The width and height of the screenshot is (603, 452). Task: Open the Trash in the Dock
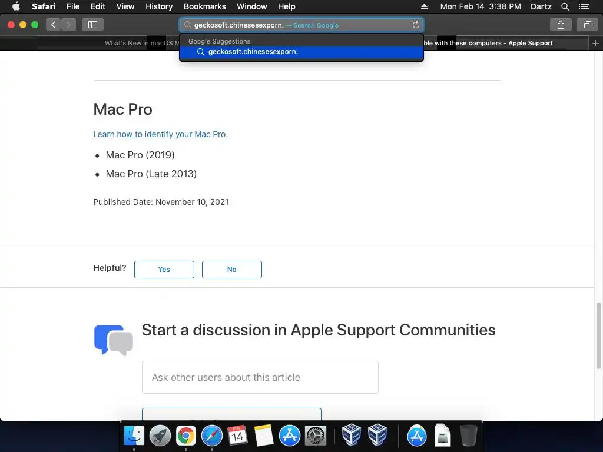click(x=468, y=435)
